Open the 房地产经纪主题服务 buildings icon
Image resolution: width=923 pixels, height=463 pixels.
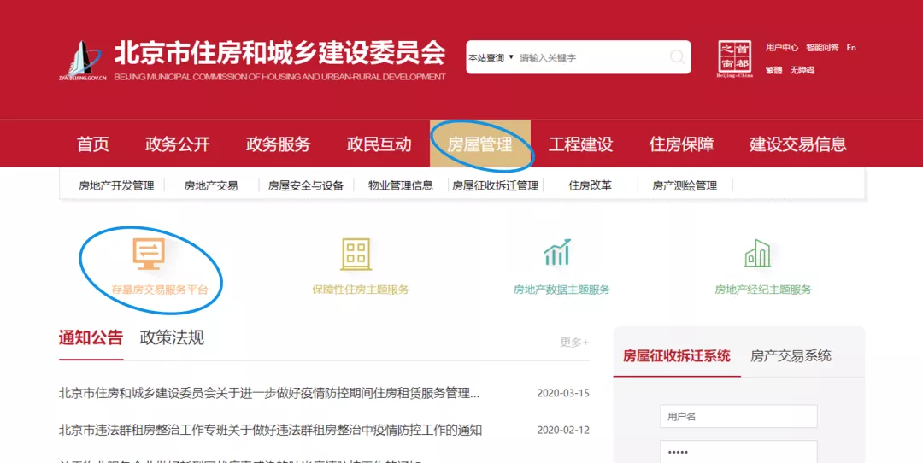pyautogui.click(x=757, y=253)
